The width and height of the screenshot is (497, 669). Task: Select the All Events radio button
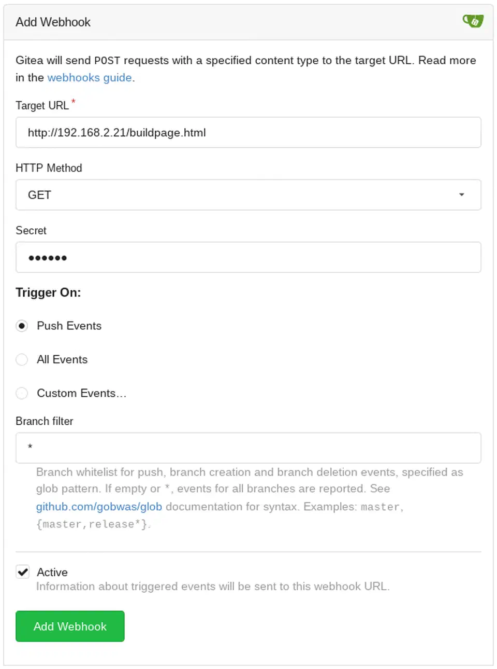[x=22, y=359]
